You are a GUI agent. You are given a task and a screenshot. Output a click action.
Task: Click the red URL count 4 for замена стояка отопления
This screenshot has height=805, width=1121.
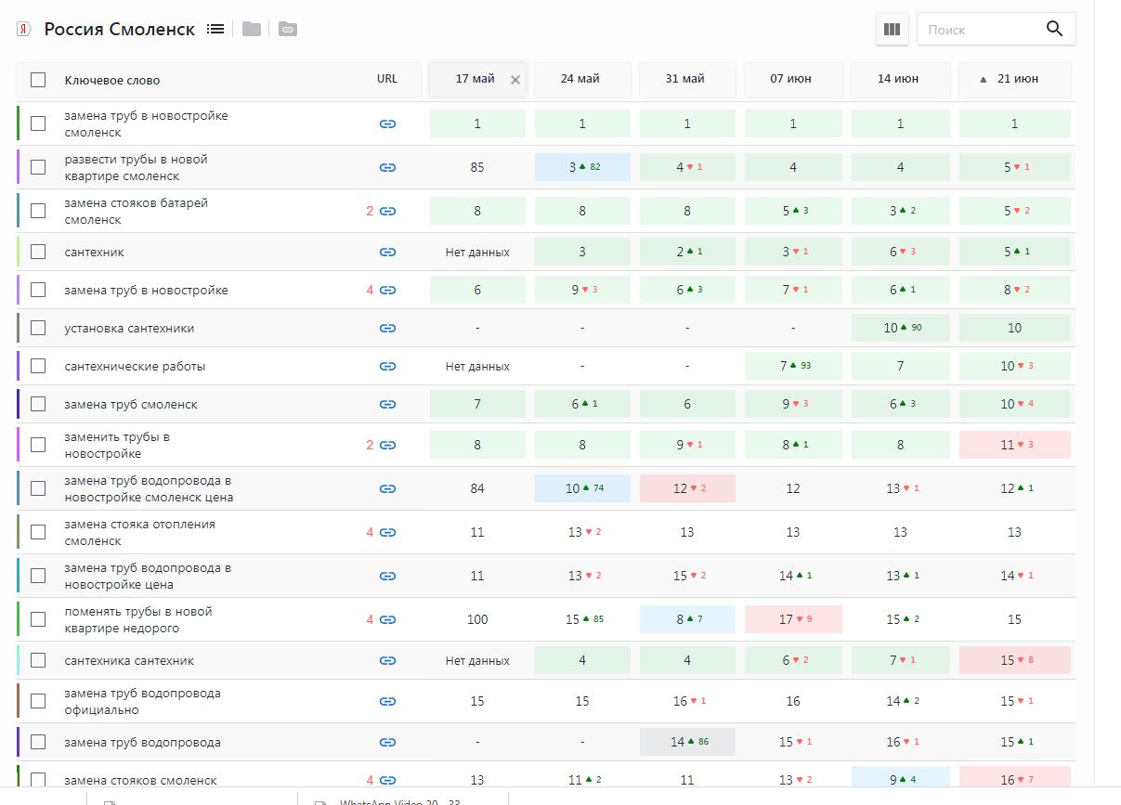[370, 532]
